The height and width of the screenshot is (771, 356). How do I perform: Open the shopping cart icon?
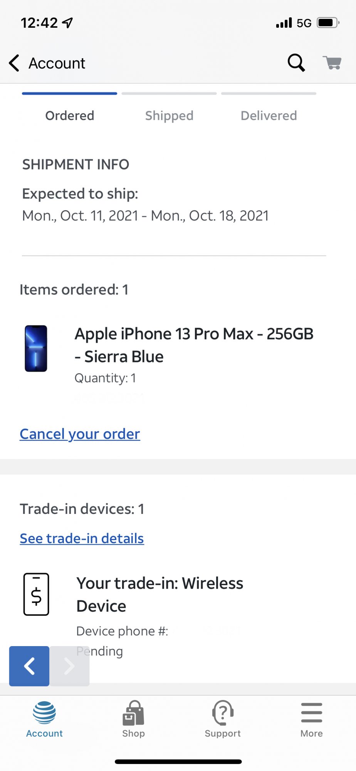(x=332, y=62)
